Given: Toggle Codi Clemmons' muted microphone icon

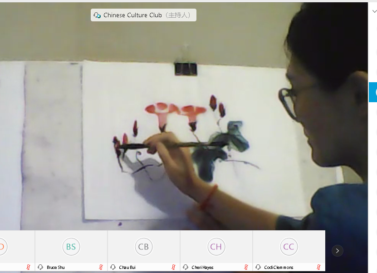Looking at the screenshot, I should [x=318, y=267].
